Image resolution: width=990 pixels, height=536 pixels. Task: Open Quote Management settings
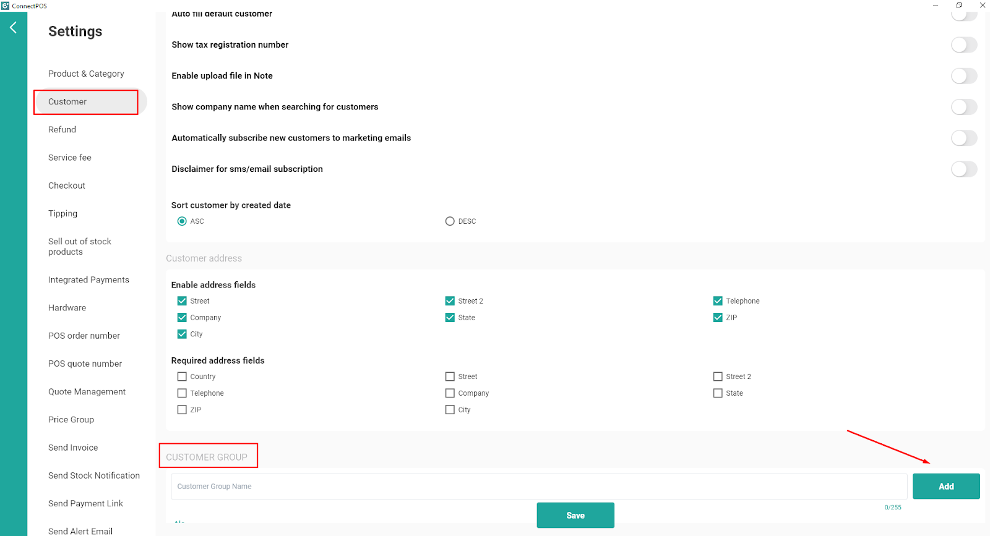tap(87, 392)
